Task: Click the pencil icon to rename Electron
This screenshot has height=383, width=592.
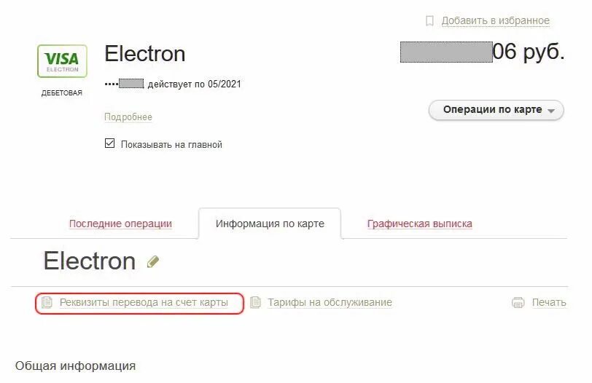Action: point(153,261)
